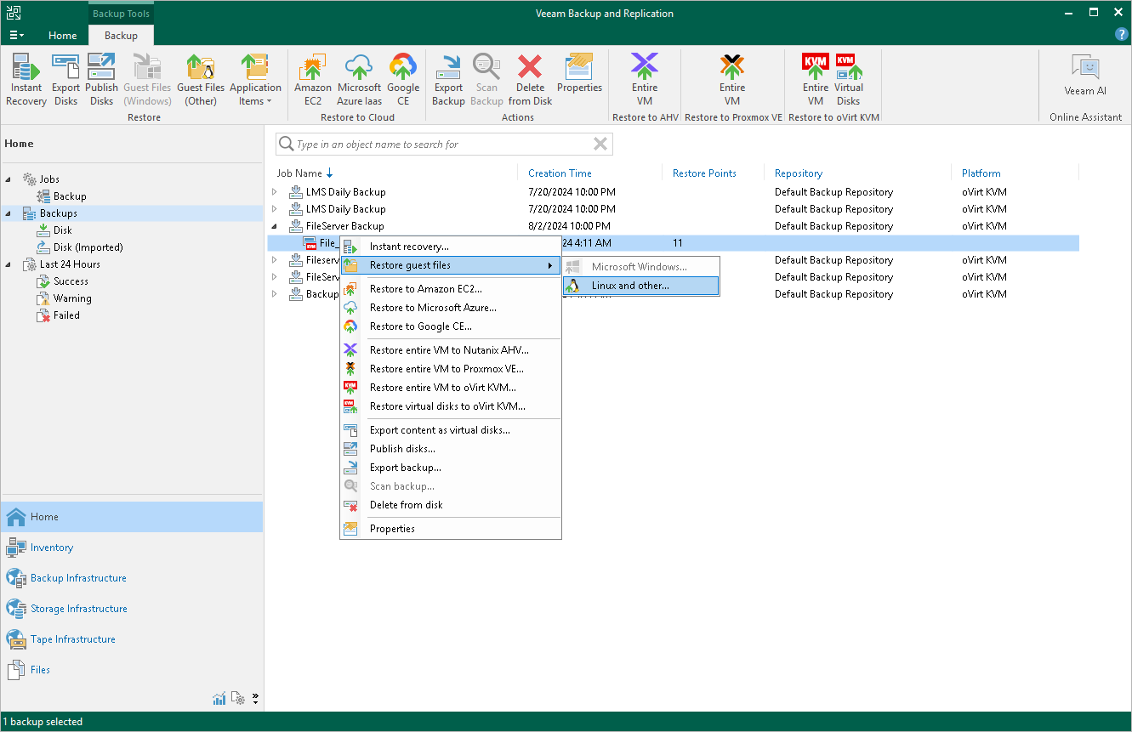Sort by the Platform column header

click(981, 173)
